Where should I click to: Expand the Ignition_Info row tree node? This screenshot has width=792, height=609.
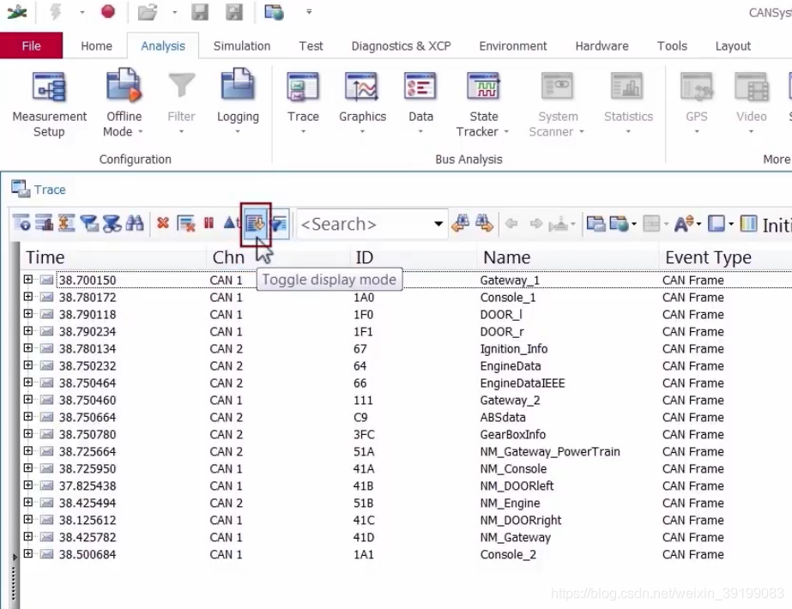tap(27, 348)
